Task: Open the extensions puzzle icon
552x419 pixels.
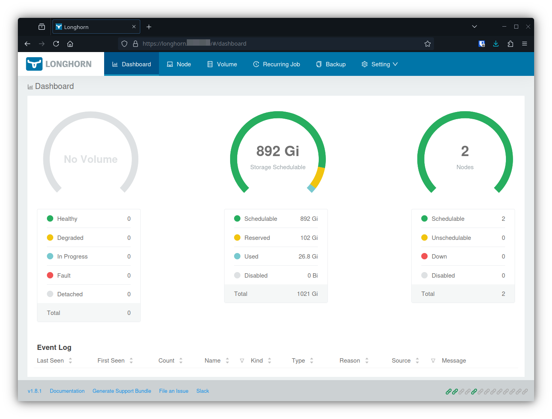Action: pyautogui.click(x=510, y=44)
